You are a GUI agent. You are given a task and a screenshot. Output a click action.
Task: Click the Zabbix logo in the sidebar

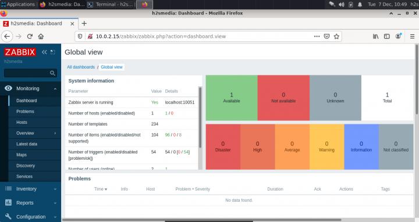20,52
